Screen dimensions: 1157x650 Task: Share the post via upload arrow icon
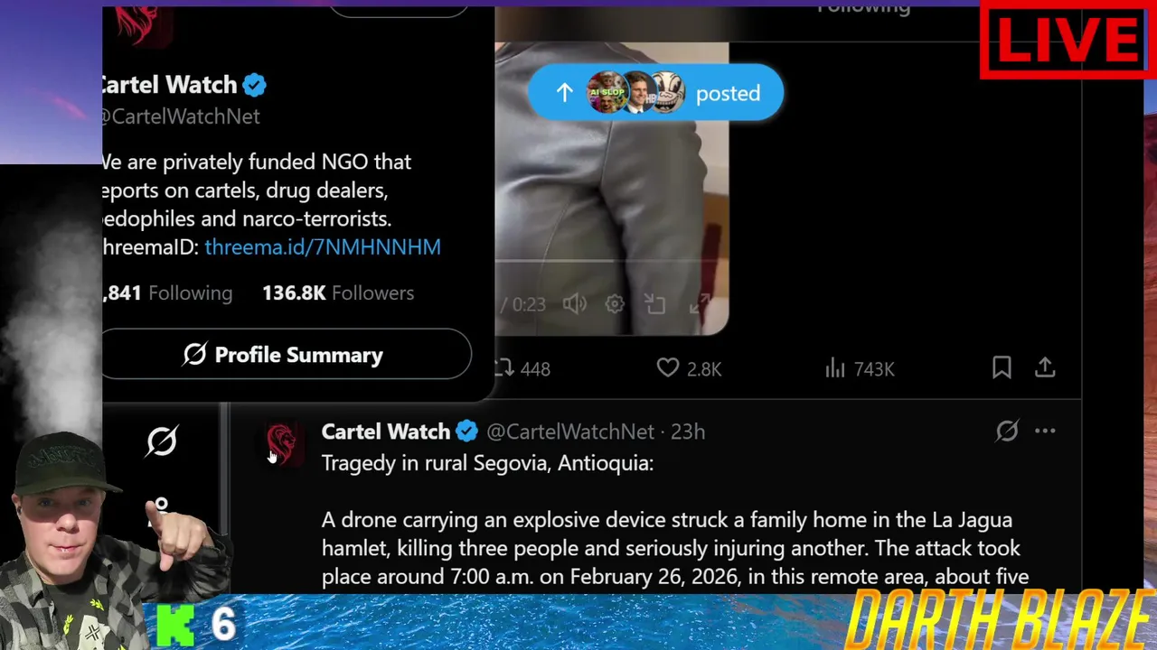click(x=1045, y=367)
